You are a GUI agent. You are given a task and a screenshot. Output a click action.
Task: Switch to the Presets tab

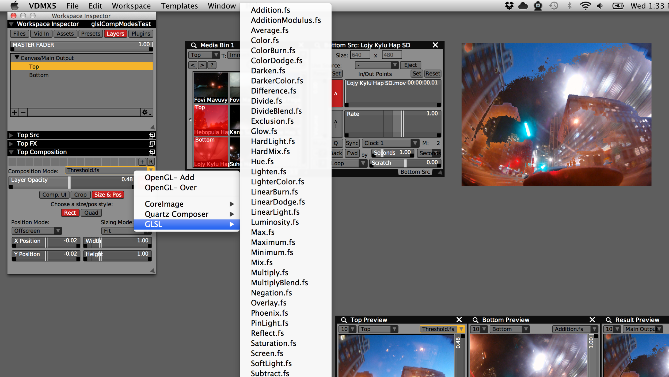[90, 34]
